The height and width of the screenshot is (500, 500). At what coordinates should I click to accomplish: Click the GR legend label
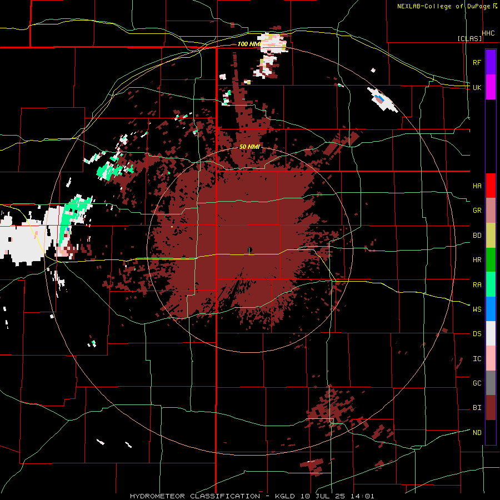[477, 211]
